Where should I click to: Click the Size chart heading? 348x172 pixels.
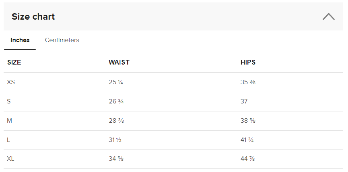(33, 17)
